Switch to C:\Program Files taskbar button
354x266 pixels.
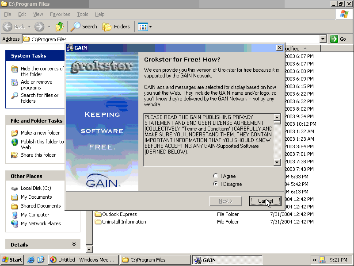pyautogui.click(x=155, y=260)
